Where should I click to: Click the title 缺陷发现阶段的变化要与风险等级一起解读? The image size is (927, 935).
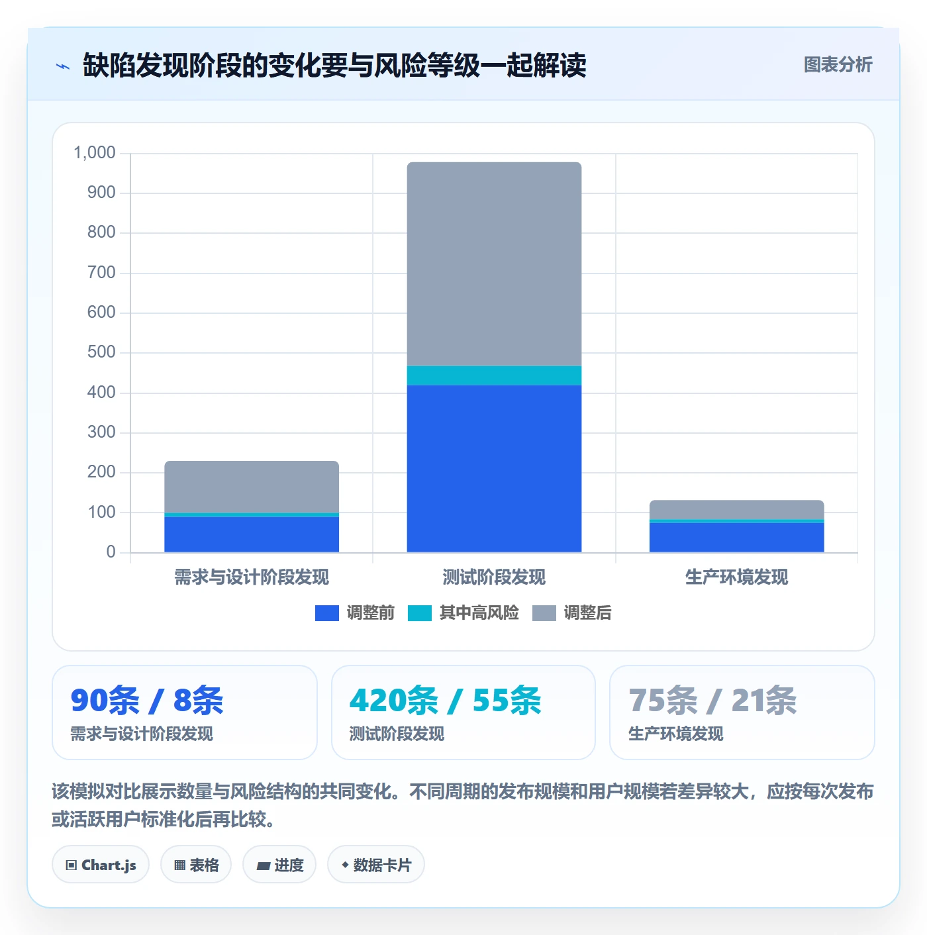334,66
